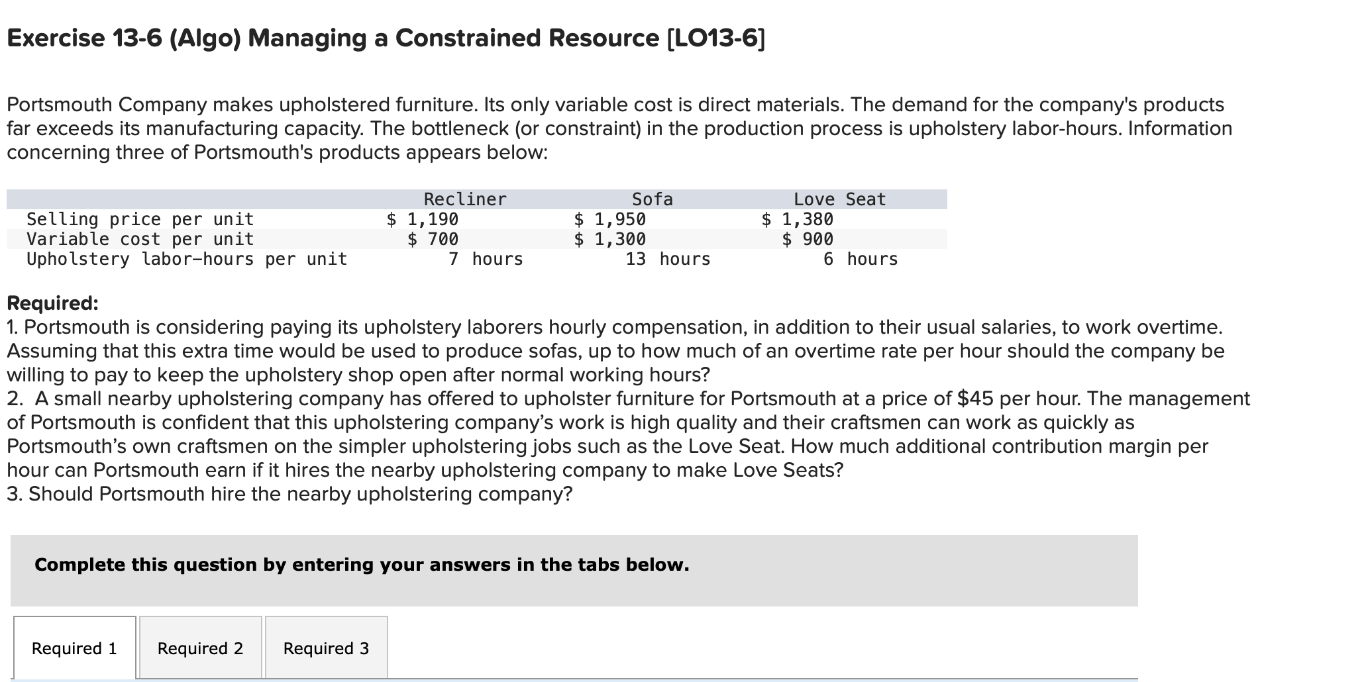Switch to the Required 2 tab
1362x682 pixels.
[200, 649]
